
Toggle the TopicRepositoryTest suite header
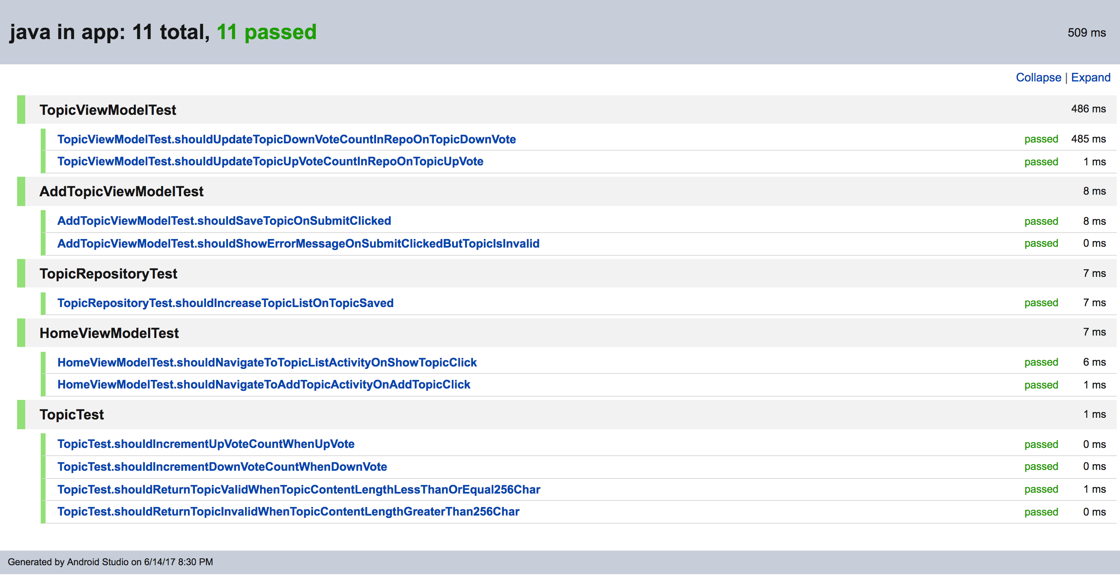tap(108, 274)
